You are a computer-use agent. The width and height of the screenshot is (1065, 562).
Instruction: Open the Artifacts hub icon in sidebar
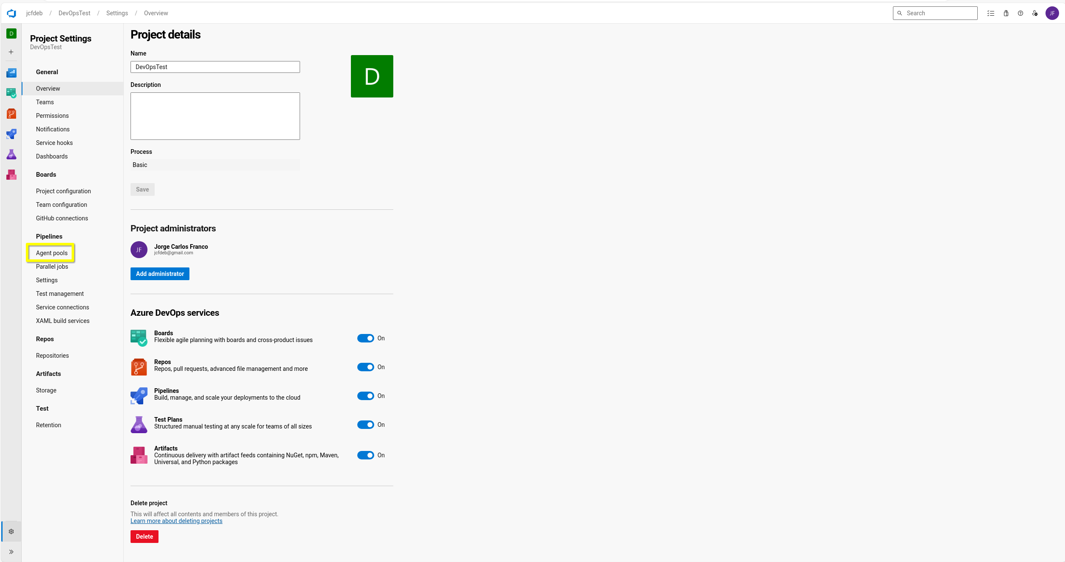coord(11,175)
